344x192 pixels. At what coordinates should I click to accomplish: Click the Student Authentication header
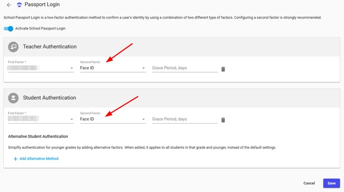49,98
